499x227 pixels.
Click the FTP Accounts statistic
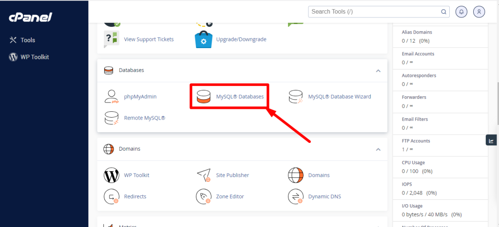click(441, 145)
